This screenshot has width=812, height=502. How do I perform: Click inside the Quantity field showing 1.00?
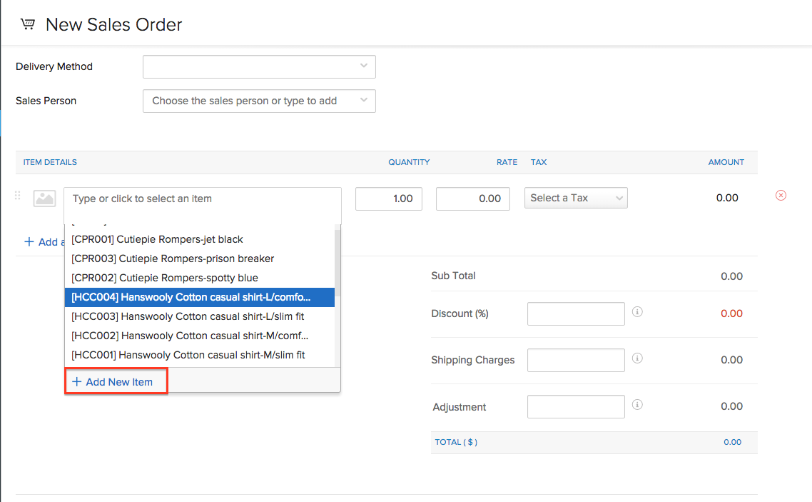(388, 199)
